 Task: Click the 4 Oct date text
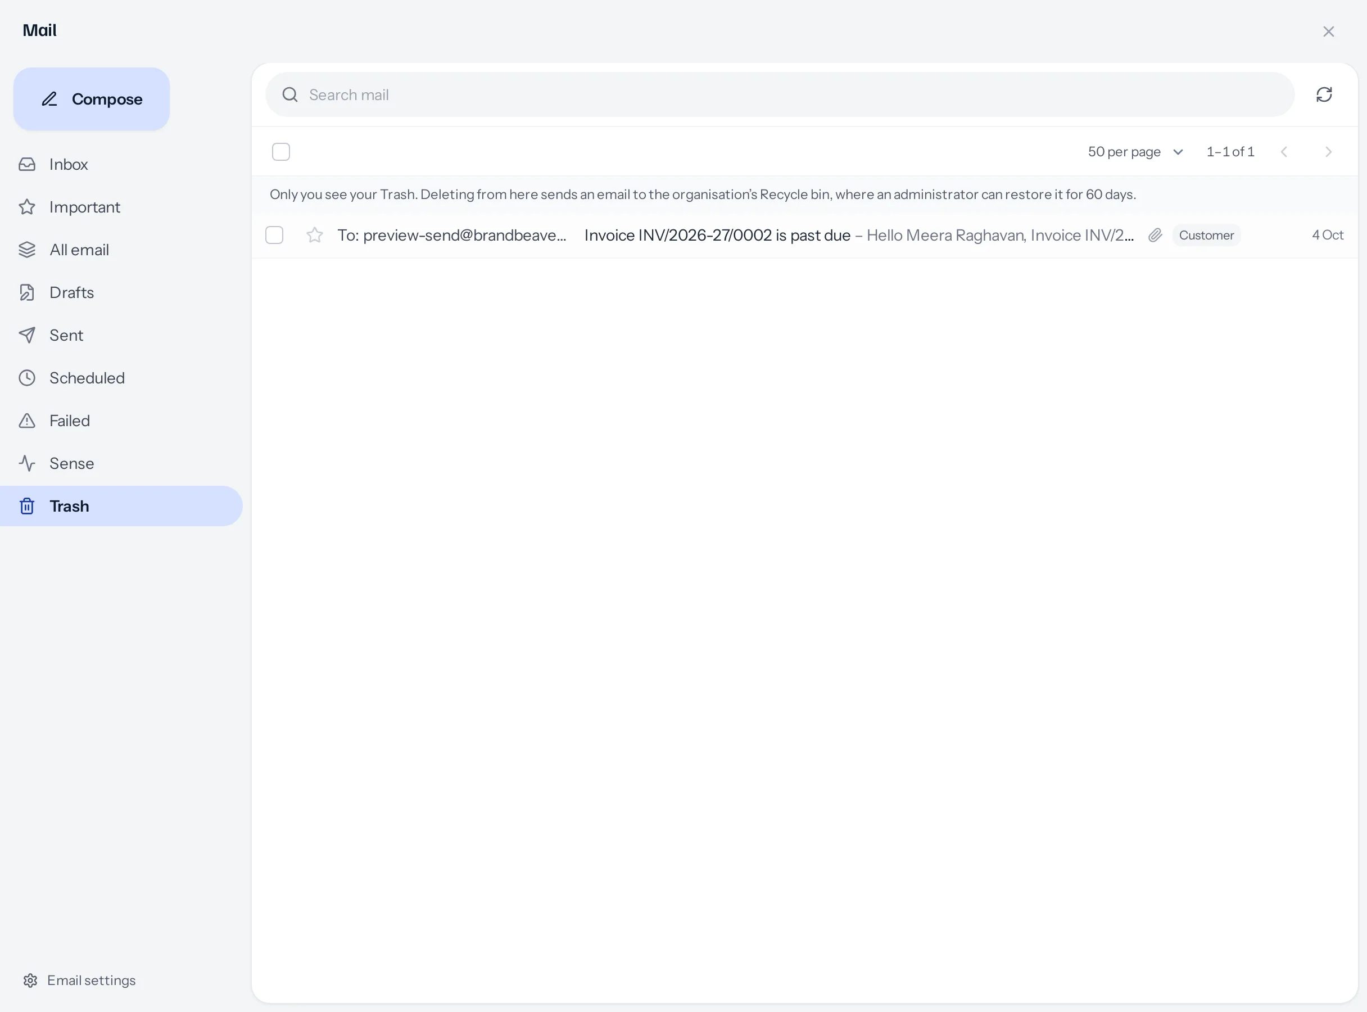click(x=1327, y=235)
